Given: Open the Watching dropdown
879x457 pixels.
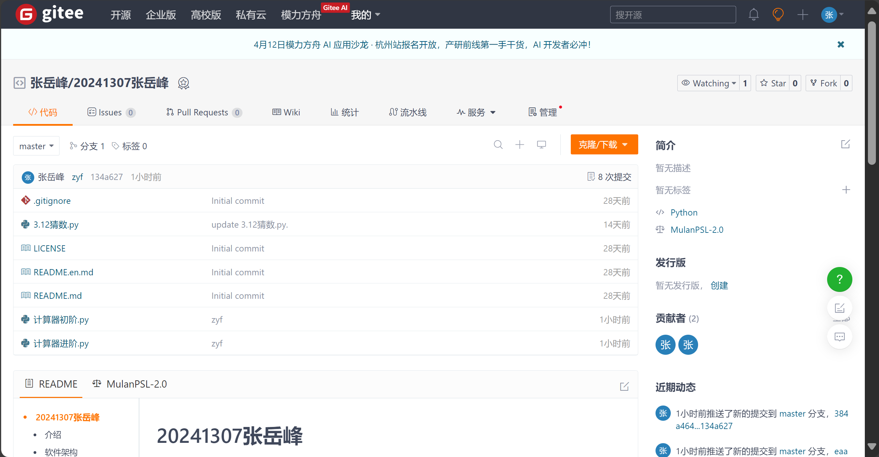Looking at the screenshot, I should 708,83.
